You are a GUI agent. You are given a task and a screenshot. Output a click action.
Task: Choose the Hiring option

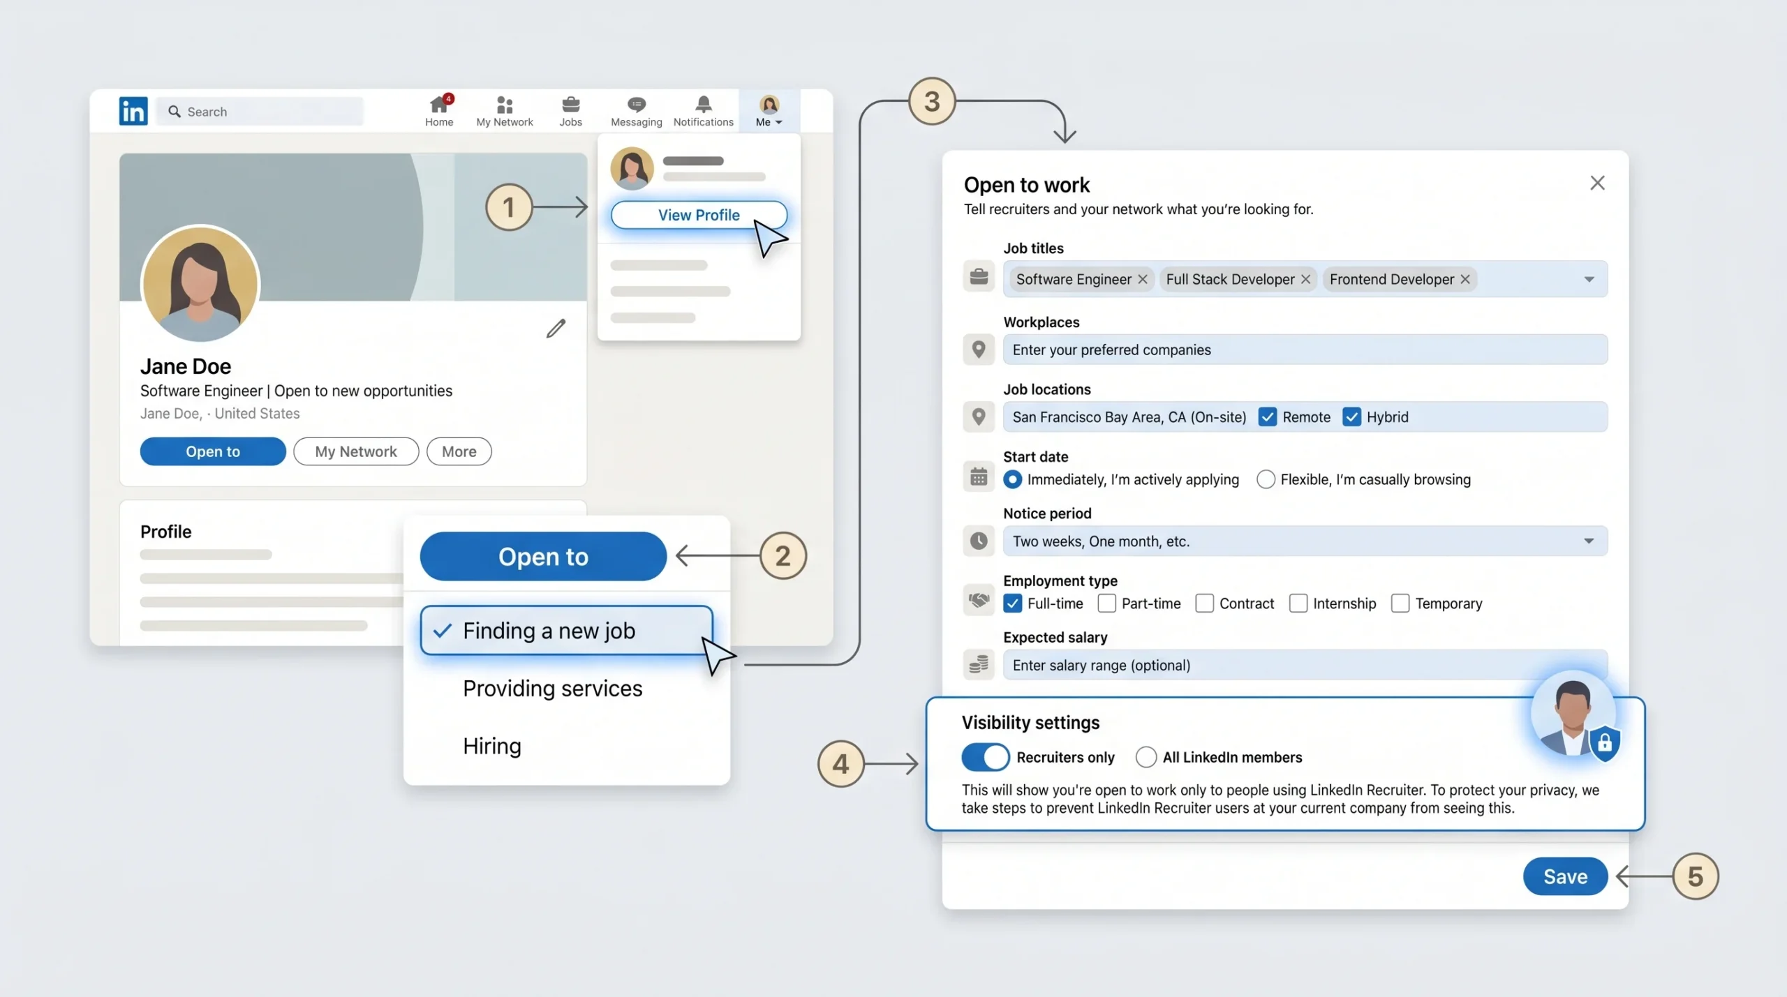[492, 746]
